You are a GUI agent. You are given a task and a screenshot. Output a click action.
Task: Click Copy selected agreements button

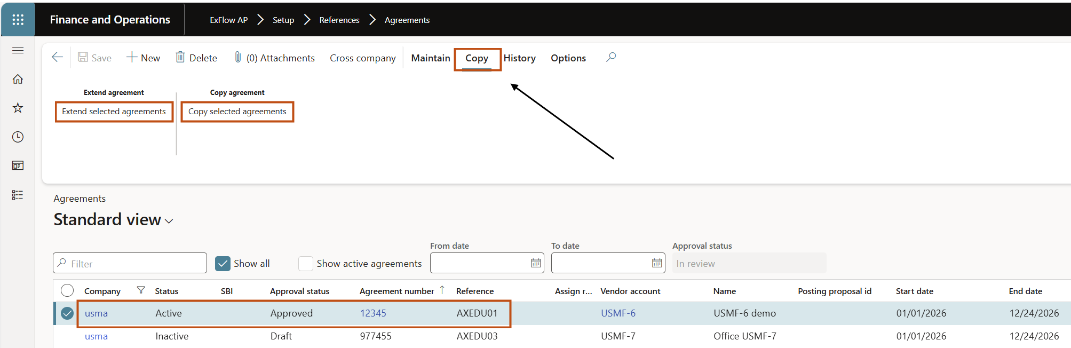pyautogui.click(x=237, y=112)
